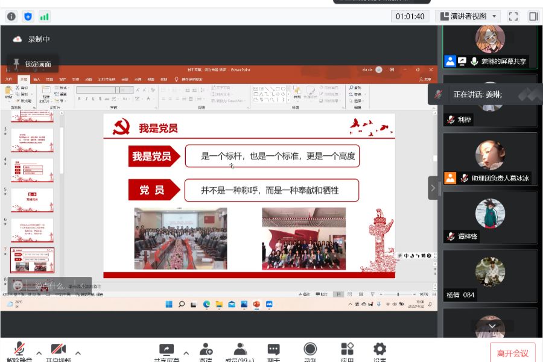
Task: Select slide 7 thumbnail in left panel
Action: point(31,259)
